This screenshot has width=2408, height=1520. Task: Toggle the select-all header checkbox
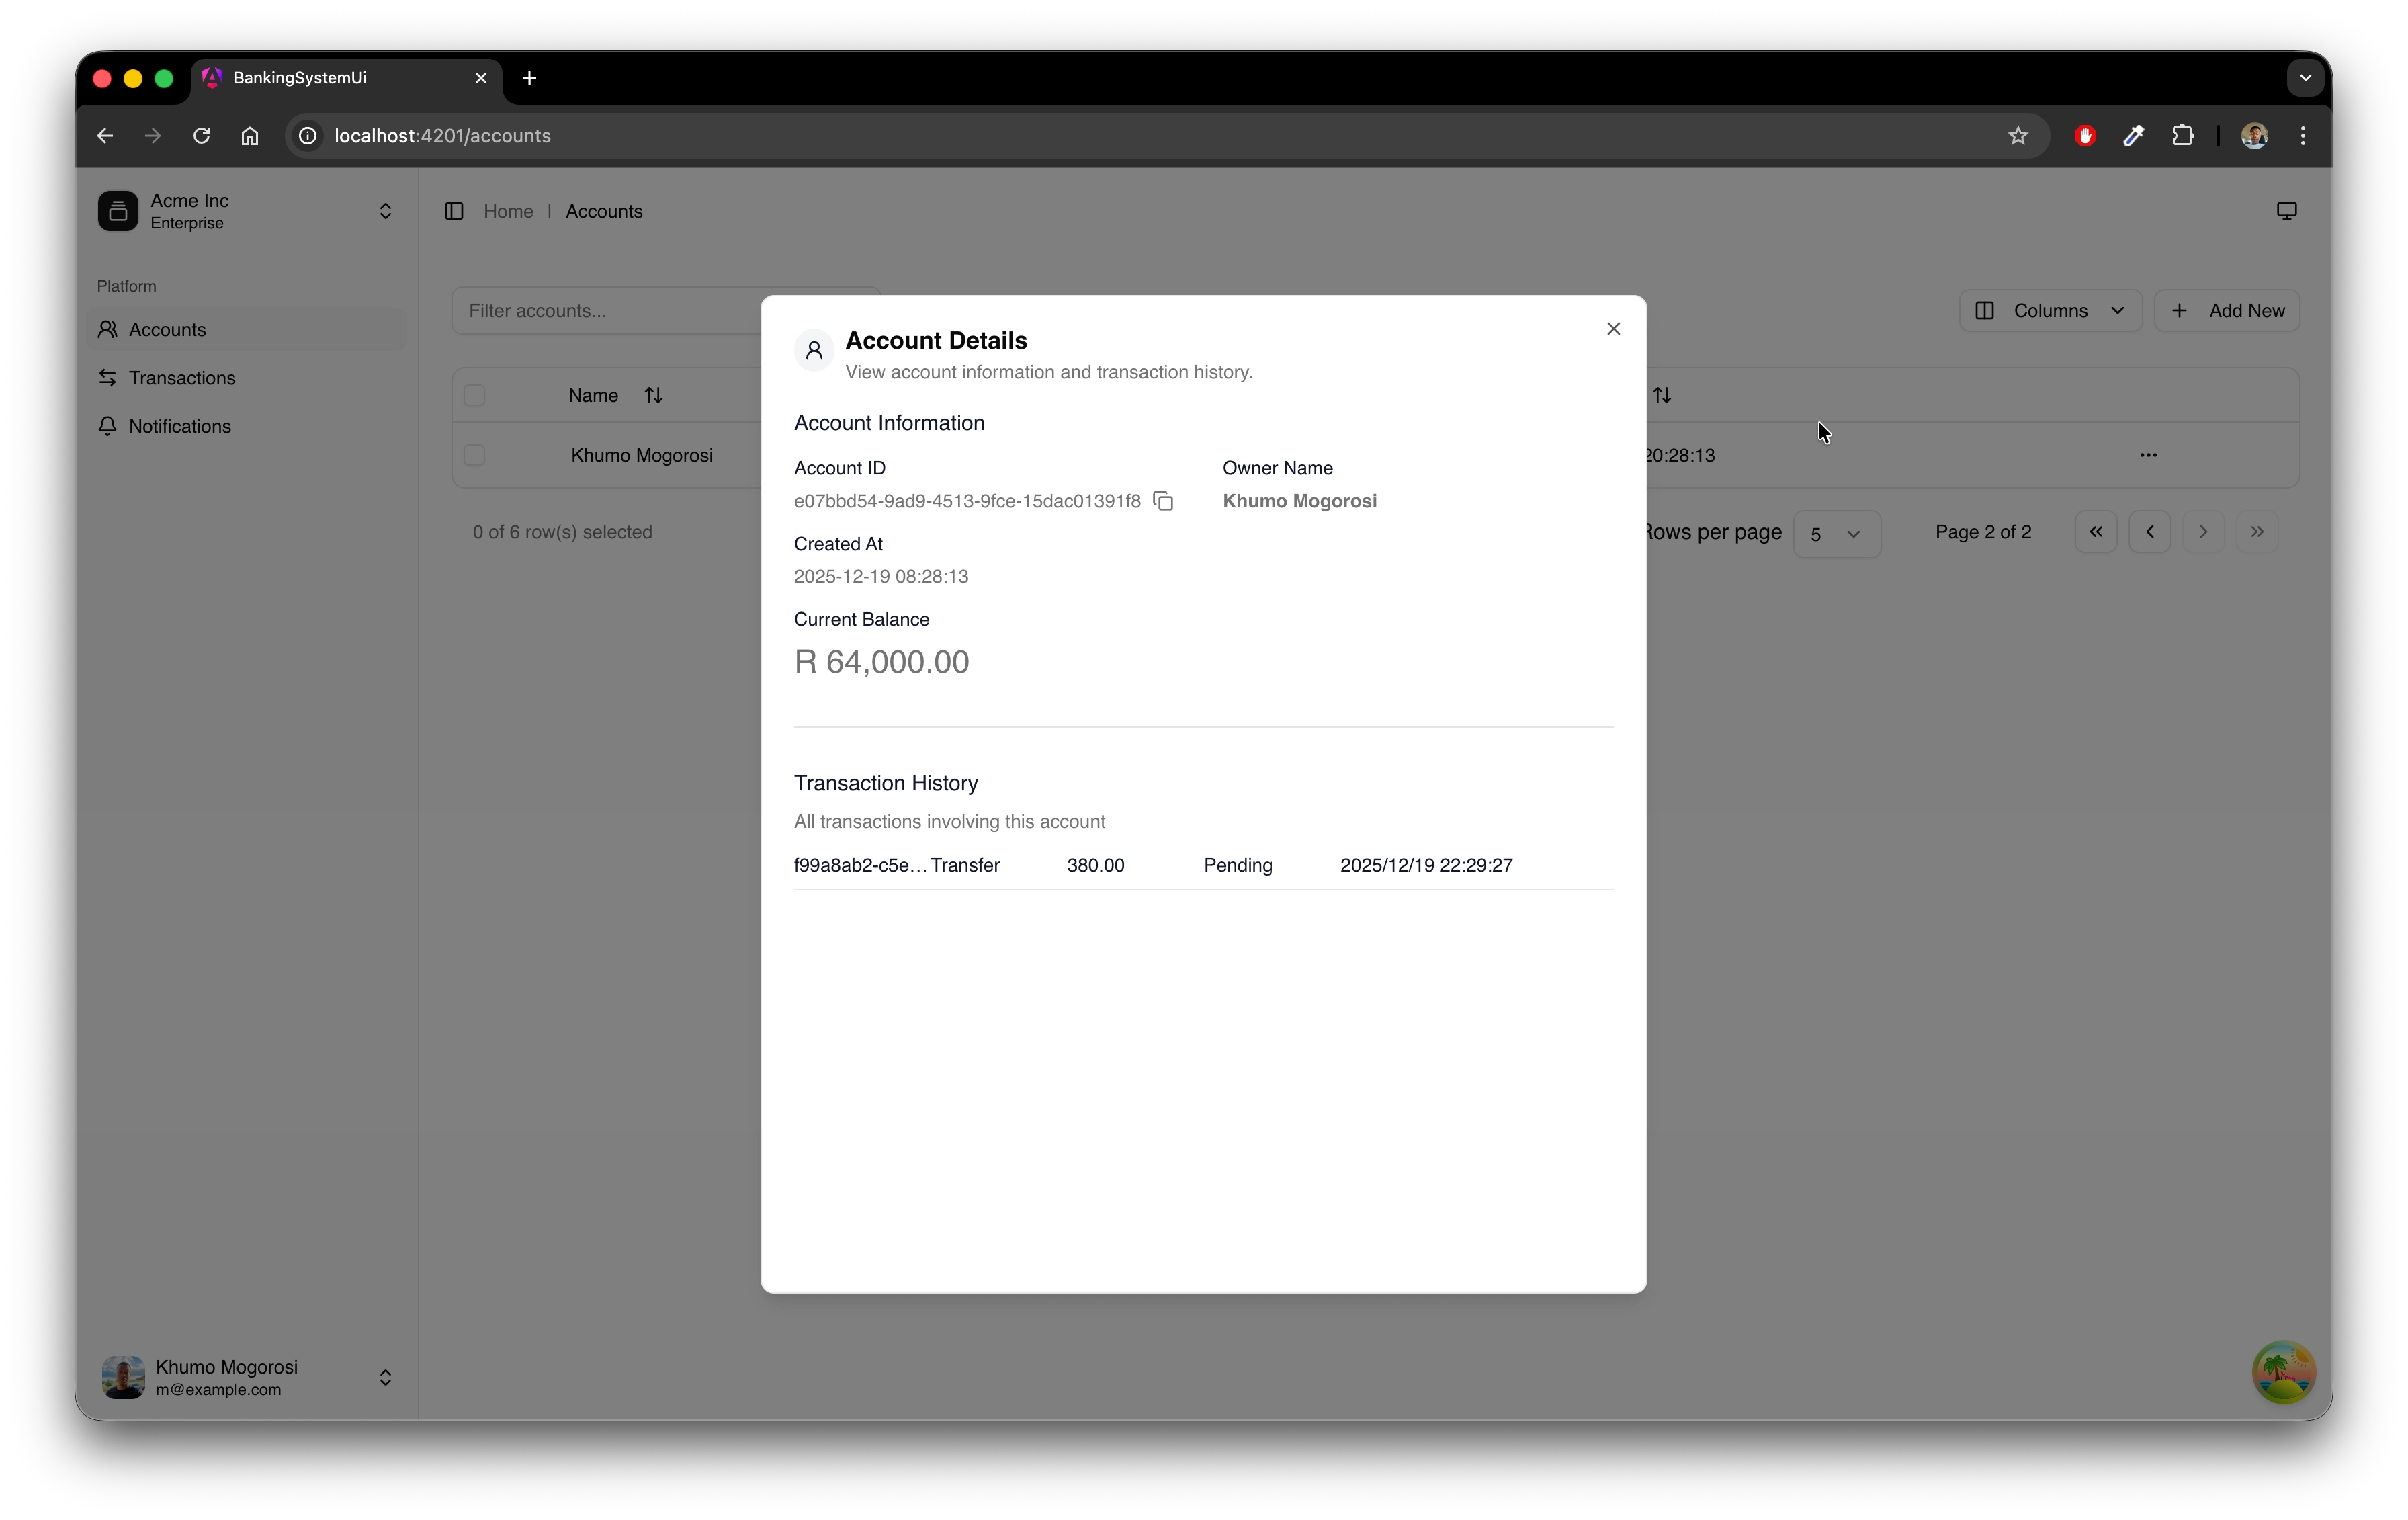(x=475, y=396)
